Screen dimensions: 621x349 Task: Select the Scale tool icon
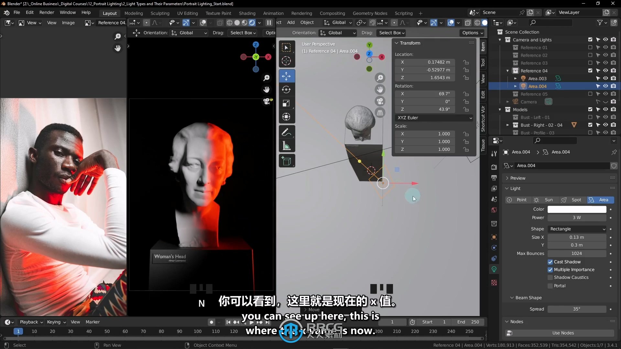coord(286,103)
